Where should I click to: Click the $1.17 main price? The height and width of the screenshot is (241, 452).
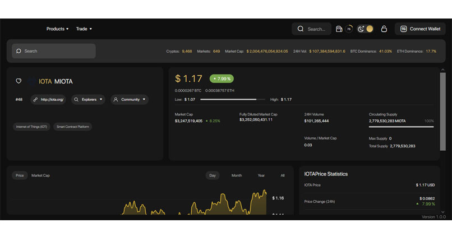point(188,78)
